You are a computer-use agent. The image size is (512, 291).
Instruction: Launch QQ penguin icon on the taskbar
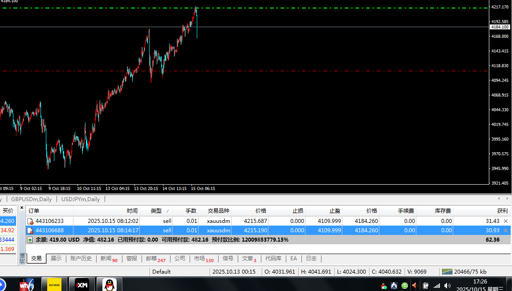[x=110, y=284]
